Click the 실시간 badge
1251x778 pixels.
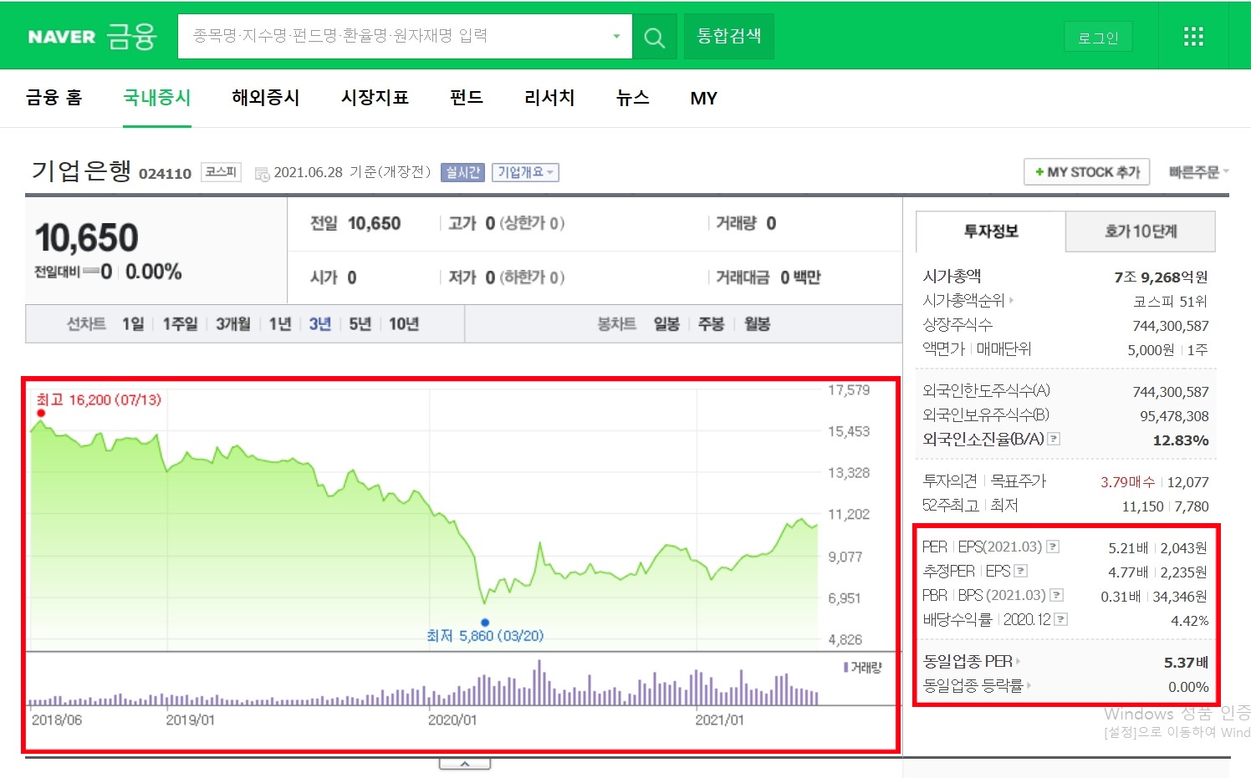coord(462,172)
